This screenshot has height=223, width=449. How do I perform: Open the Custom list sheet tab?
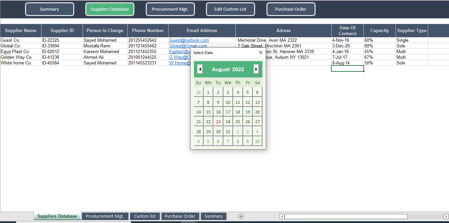[x=145, y=216]
